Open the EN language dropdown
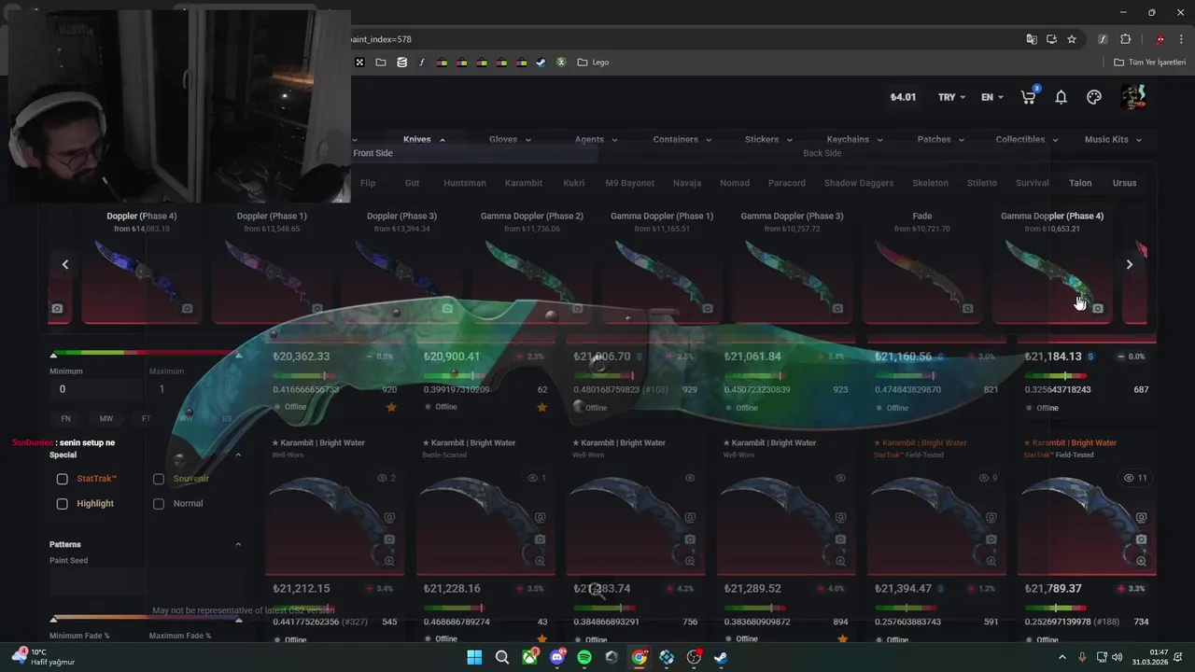 point(992,97)
